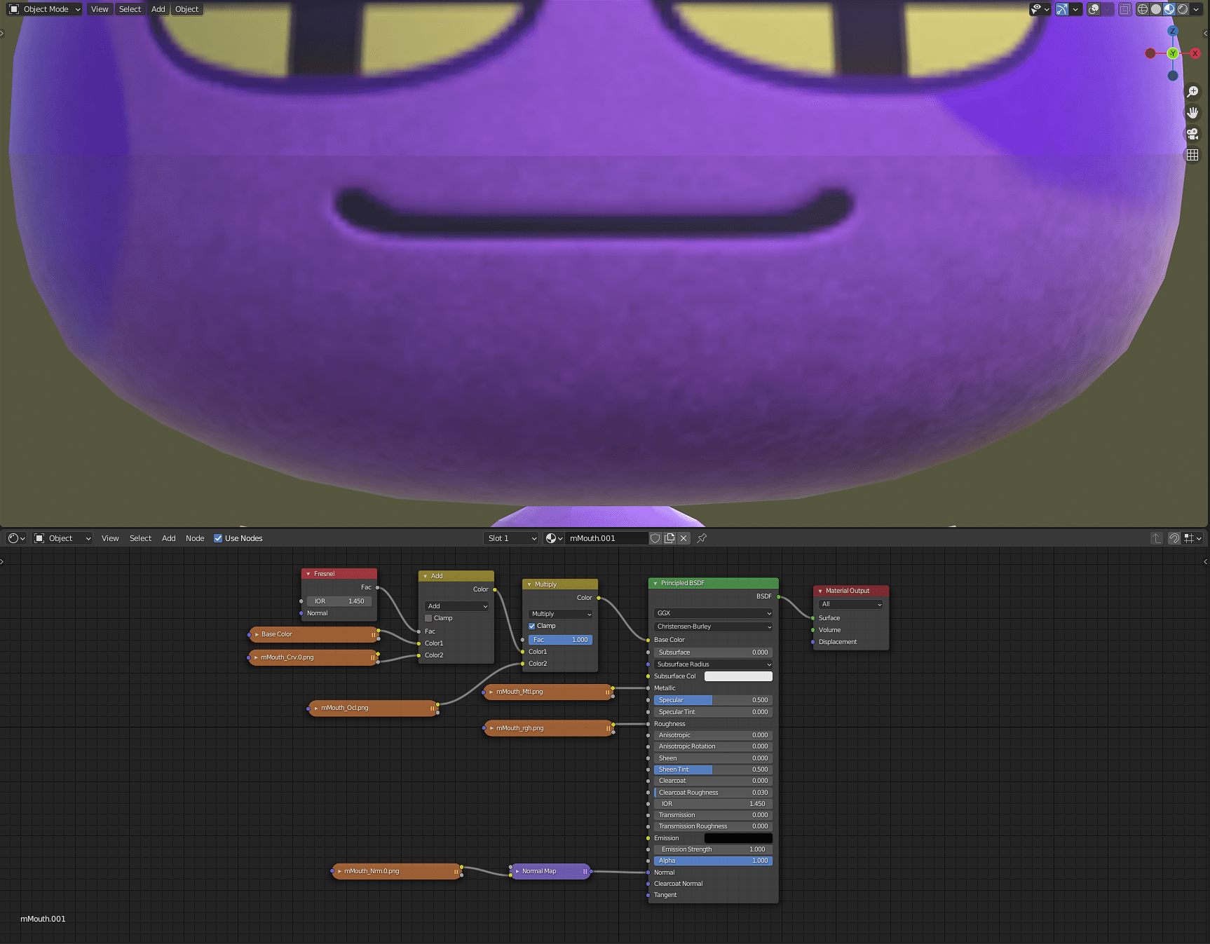Click the Sheen Tint slider
1210x944 pixels.
click(x=713, y=769)
